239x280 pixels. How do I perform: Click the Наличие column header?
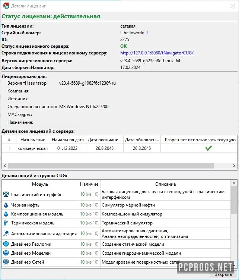pyautogui.click(x=89, y=184)
